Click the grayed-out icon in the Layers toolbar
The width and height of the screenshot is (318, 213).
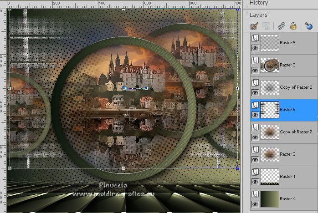pyautogui.click(x=266, y=26)
